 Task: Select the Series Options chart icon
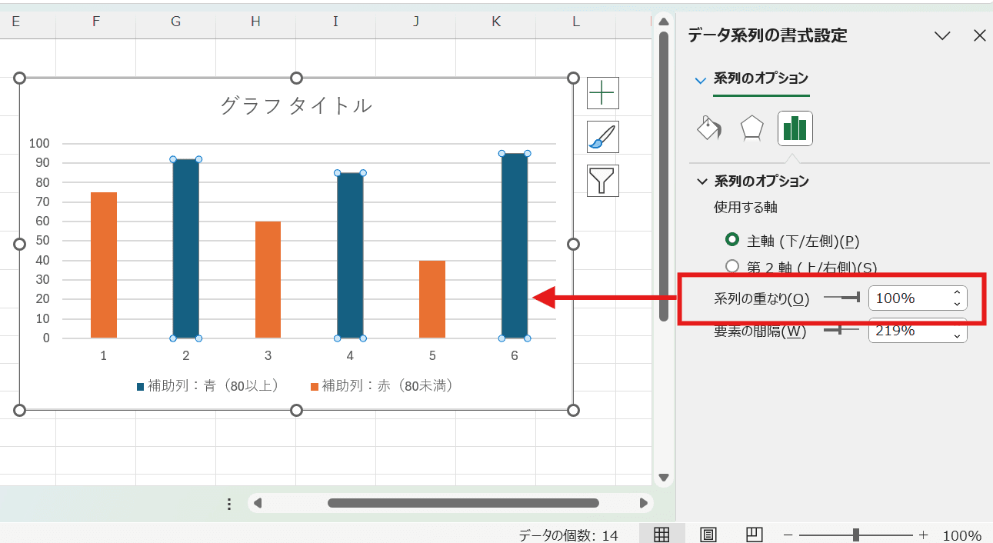tap(795, 128)
